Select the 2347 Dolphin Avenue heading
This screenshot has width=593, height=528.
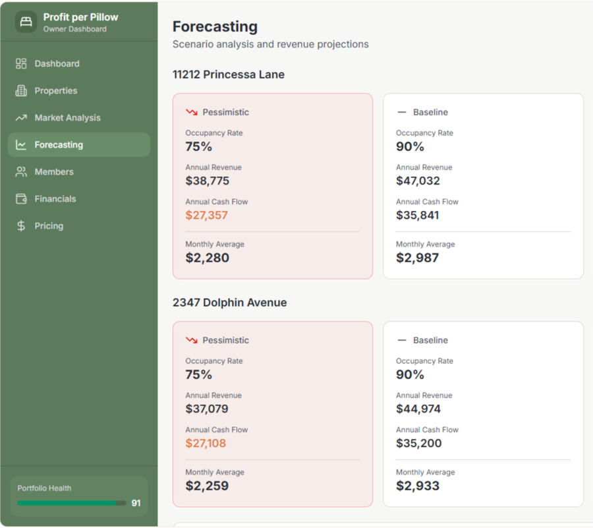229,303
